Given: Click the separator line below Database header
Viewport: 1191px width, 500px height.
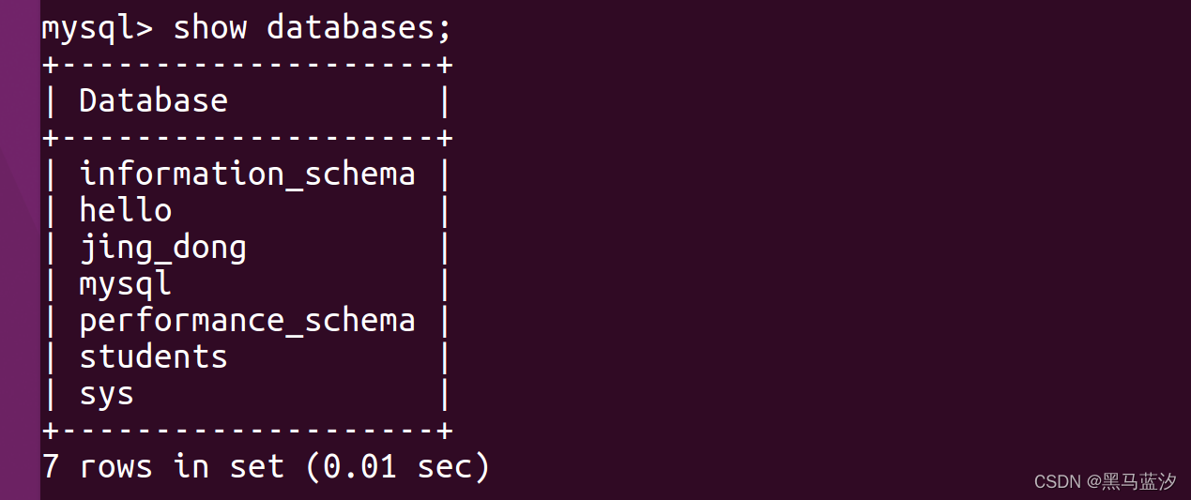Looking at the screenshot, I should click(247, 138).
